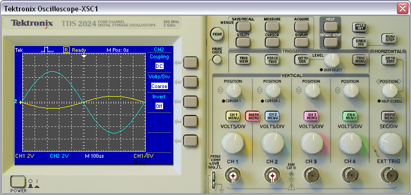
Task: Click the CH2 2V readout
Action: coord(59,156)
